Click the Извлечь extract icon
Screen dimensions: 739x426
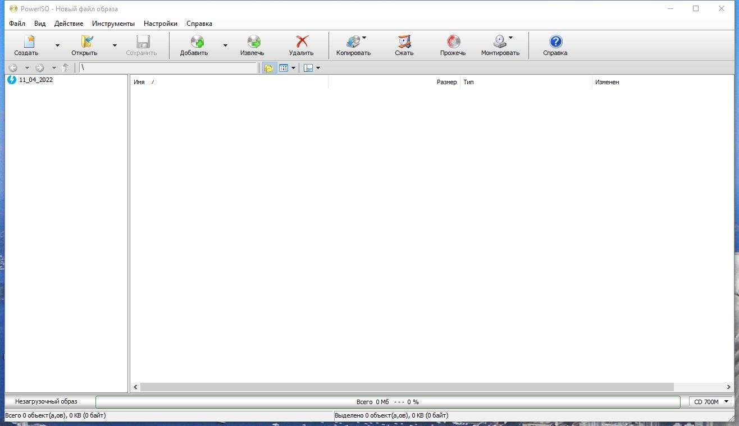click(x=254, y=42)
